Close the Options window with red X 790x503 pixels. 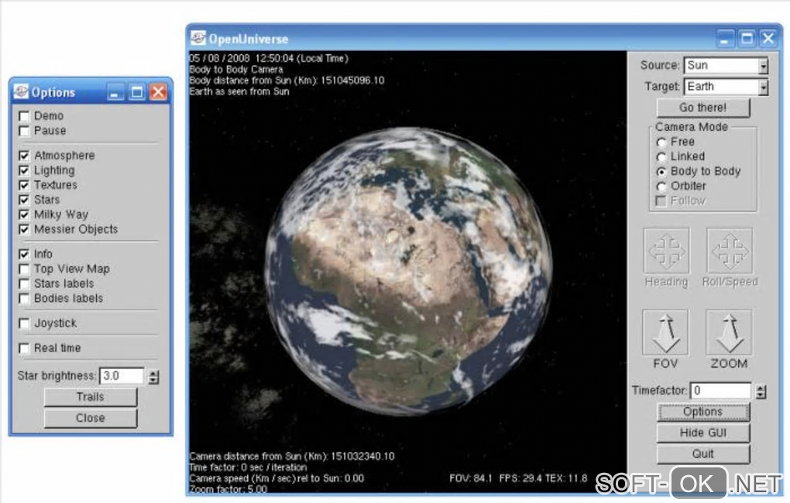click(158, 92)
